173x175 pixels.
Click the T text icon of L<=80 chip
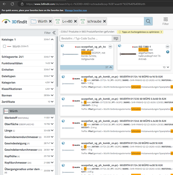pos(58,21)
